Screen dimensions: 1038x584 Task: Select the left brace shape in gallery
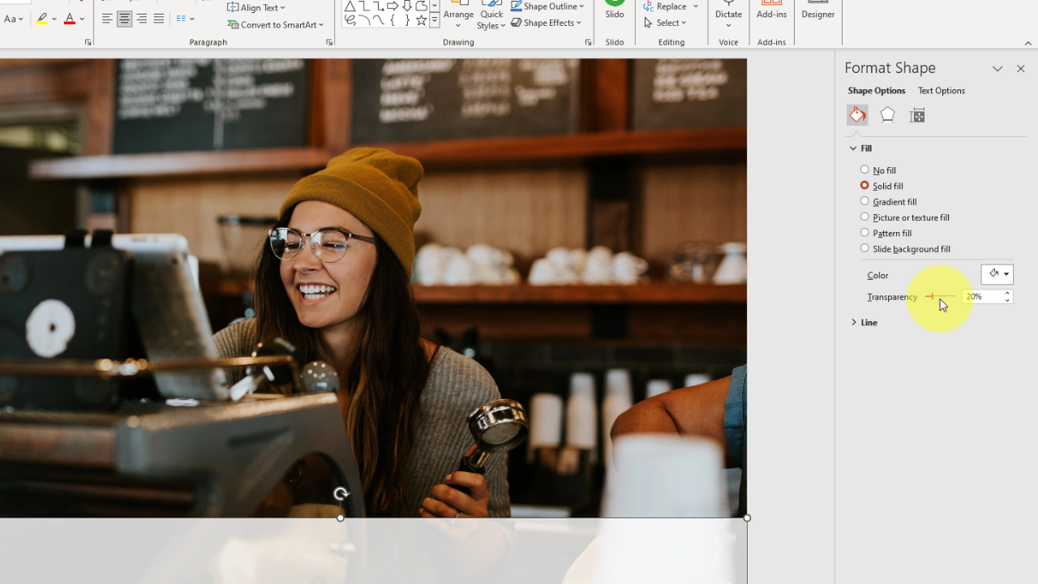392,21
